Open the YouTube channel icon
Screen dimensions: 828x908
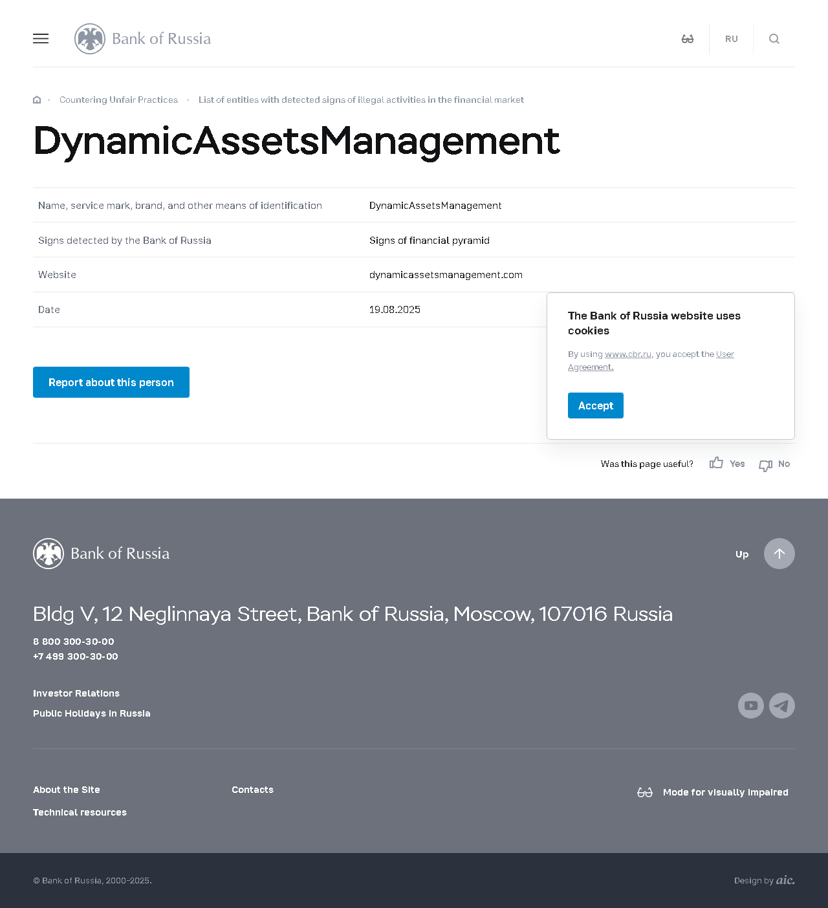(x=750, y=706)
